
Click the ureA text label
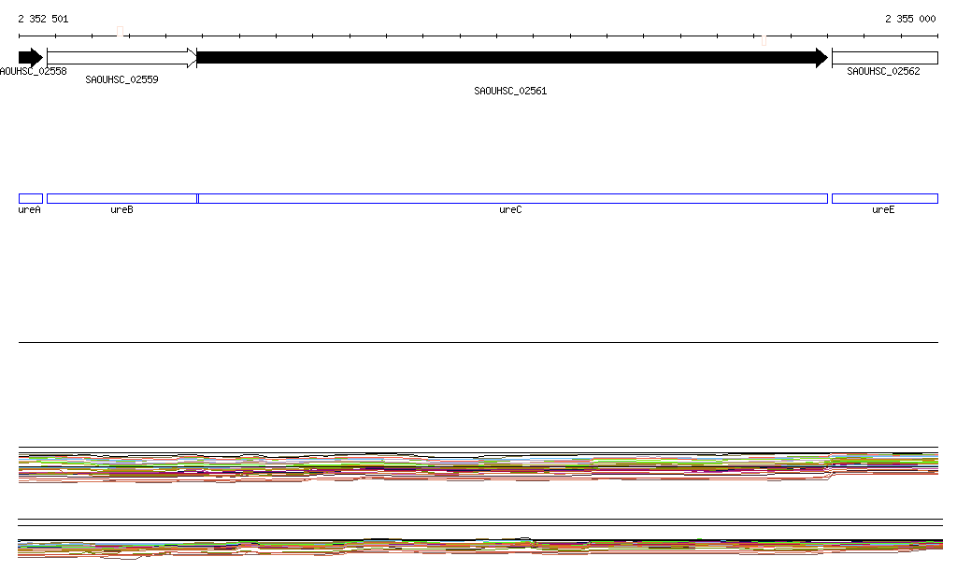point(29,209)
